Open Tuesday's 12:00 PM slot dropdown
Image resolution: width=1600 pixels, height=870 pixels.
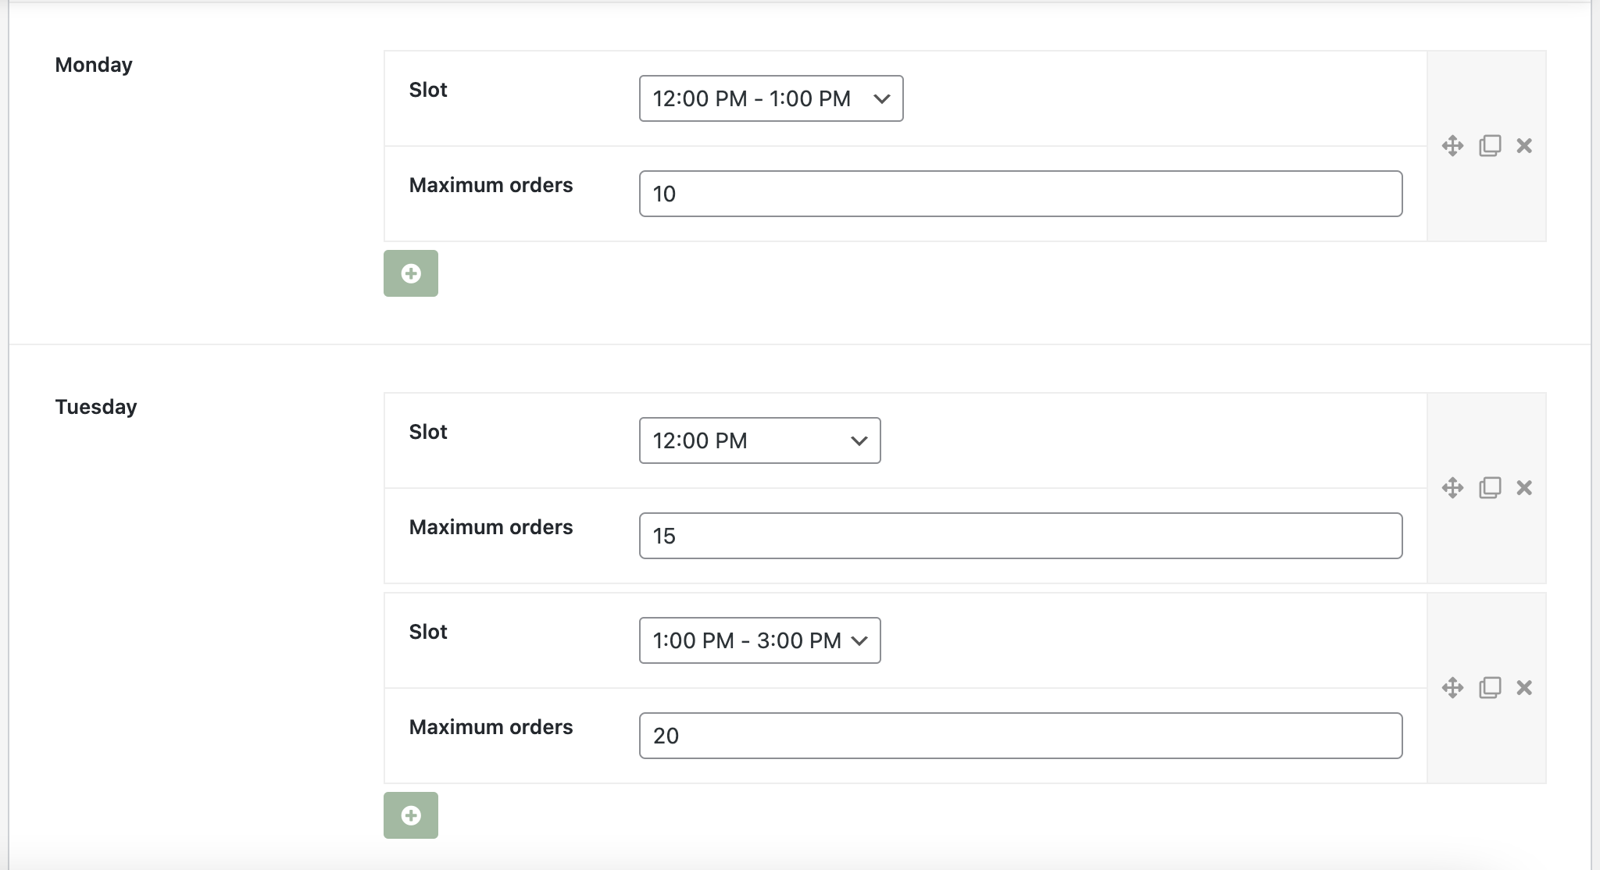759,440
